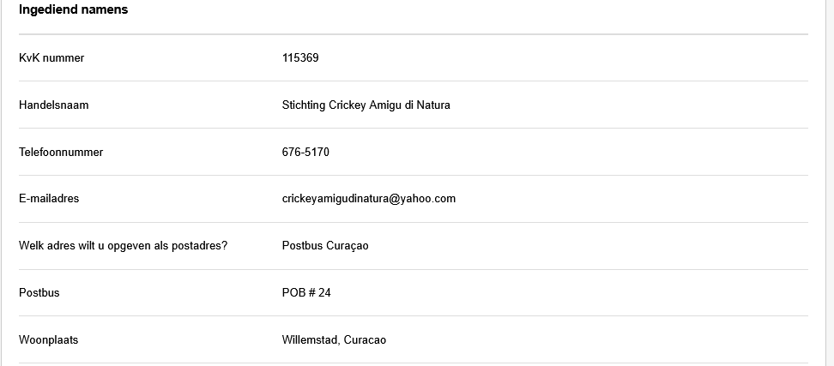The width and height of the screenshot is (834, 366).
Task: Click the 'E-mailadres' field label
Action: (x=49, y=199)
